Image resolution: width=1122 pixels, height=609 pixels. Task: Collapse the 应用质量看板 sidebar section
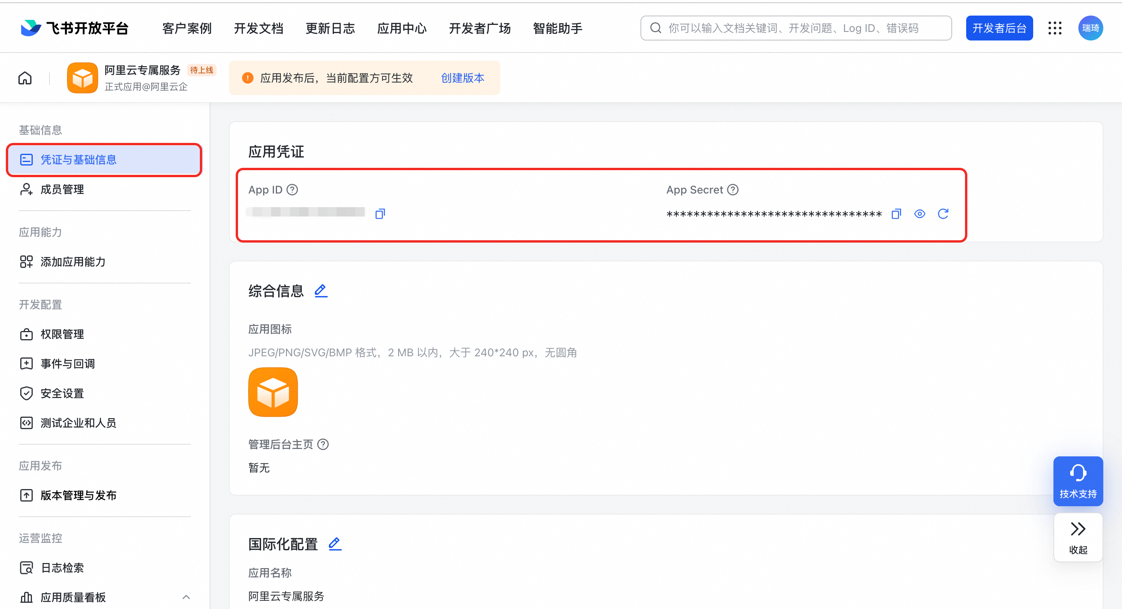(x=186, y=597)
